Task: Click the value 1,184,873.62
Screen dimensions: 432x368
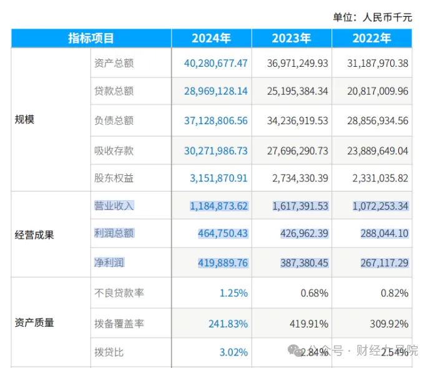Action: point(218,206)
